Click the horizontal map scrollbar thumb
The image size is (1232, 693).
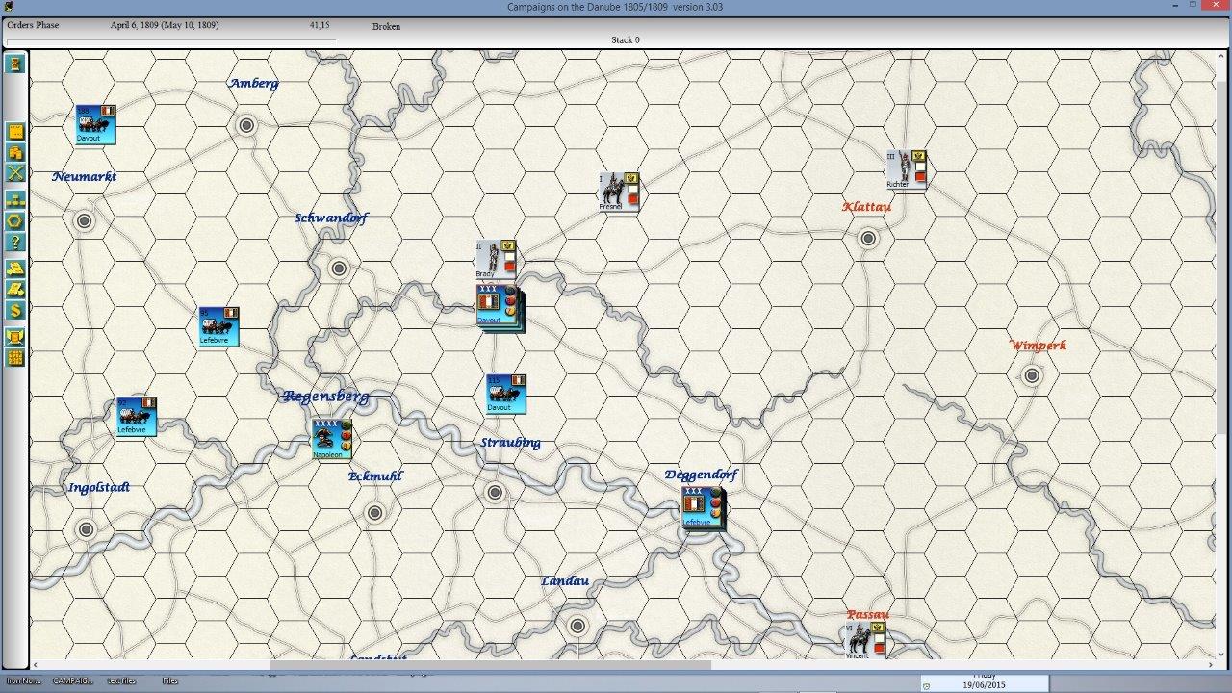tap(490, 664)
